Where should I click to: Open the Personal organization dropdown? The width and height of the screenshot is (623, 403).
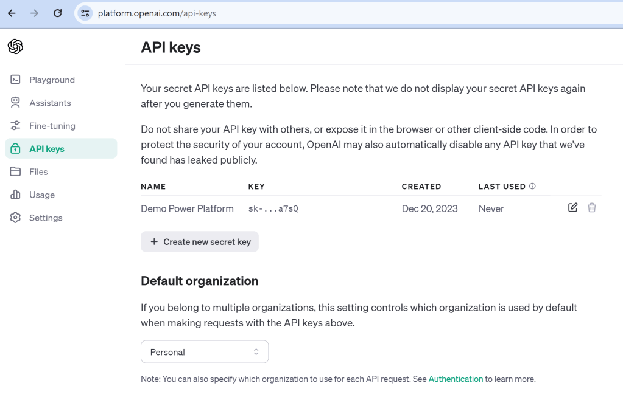(205, 352)
